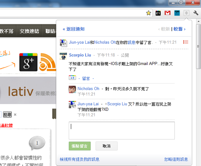201x166 pixels.
Task: Open the 訊息 link in the notification header
Action: (x=132, y=42)
